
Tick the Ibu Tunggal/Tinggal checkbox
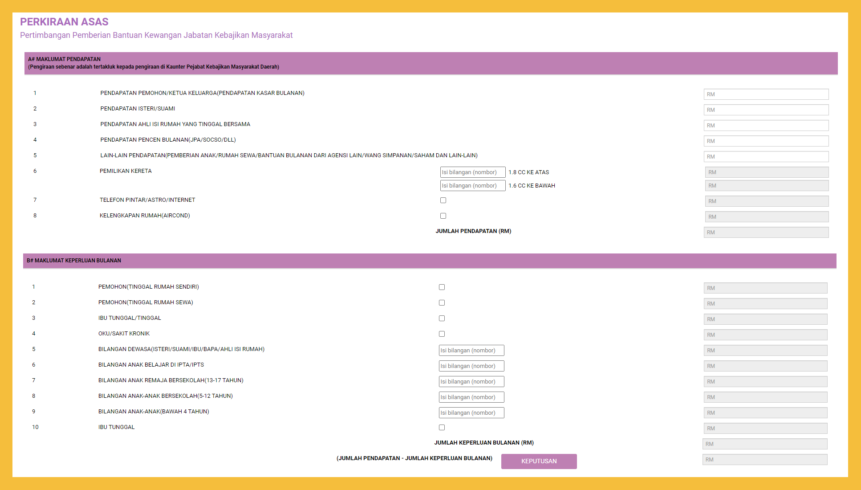pyautogui.click(x=442, y=318)
